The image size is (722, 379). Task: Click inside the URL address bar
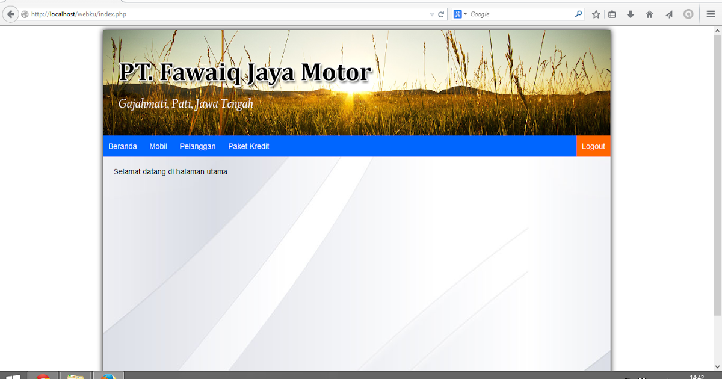(x=241, y=14)
